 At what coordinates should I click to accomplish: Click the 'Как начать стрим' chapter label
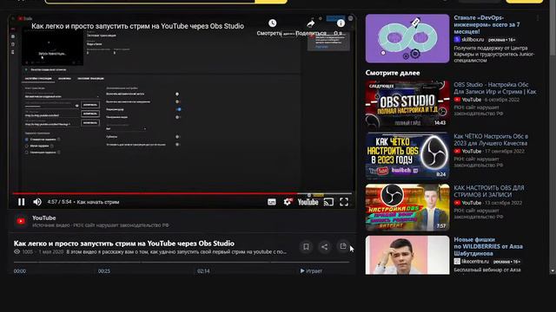98,202
